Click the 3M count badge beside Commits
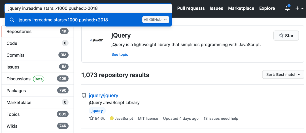306x133 pixels. [x=63, y=55]
